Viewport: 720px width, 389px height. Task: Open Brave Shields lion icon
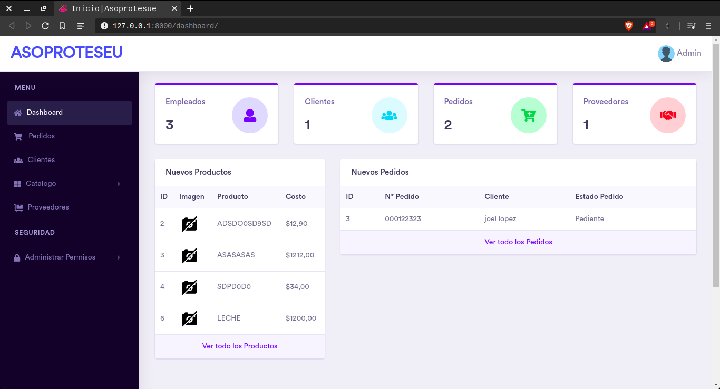pos(628,25)
